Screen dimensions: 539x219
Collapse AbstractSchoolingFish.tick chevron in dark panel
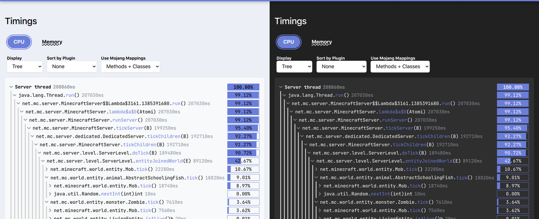click(316, 178)
